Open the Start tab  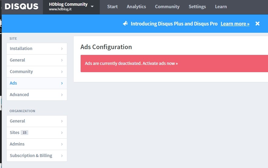tap(112, 7)
